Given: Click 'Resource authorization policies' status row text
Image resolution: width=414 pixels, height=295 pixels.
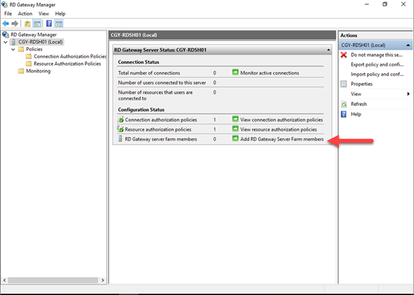Looking at the screenshot, I should (x=158, y=129).
